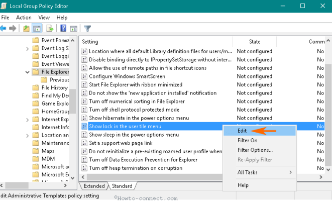The width and height of the screenshot is (332, 201).
Task: Click policy icon for Turn off heap termination
Action: tap(84, 168)
